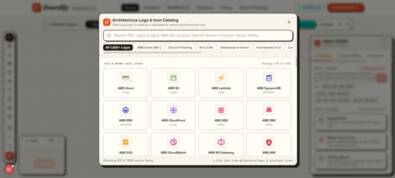Filter logos by AI & LLMs
Image resolution: width=395 pixels, height=178 pixels.
pyautogui.click(x=206, y=47)
